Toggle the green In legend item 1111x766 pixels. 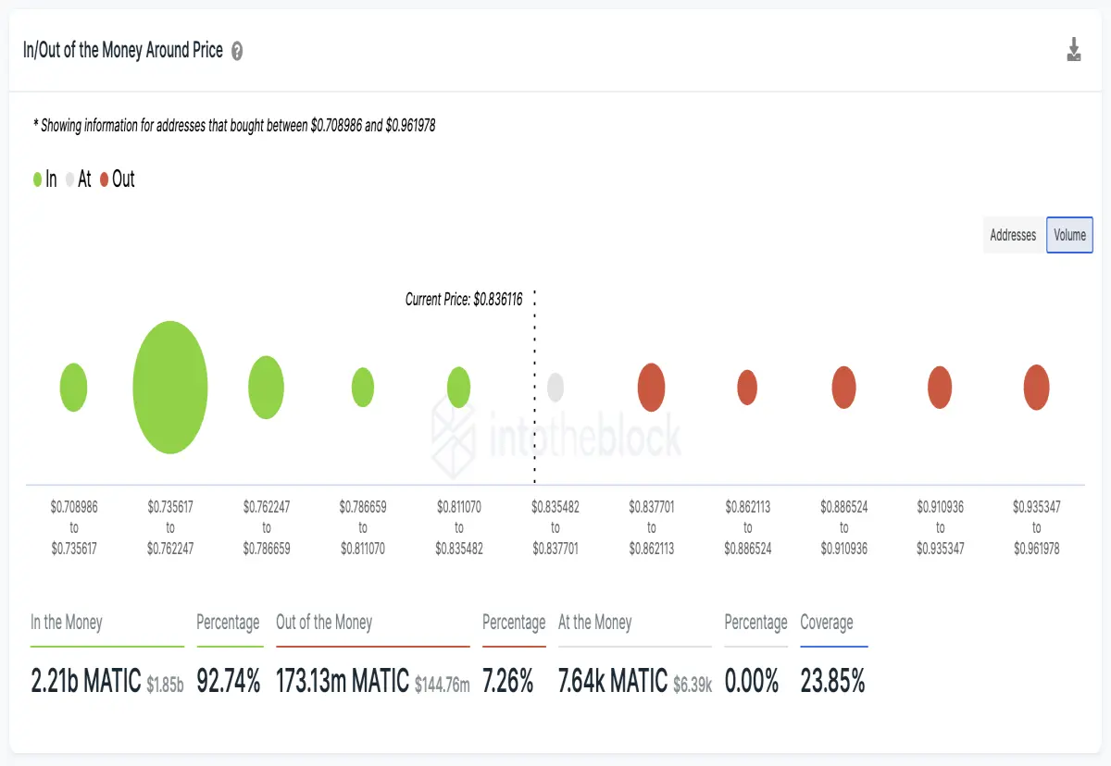tap(44, 179)
